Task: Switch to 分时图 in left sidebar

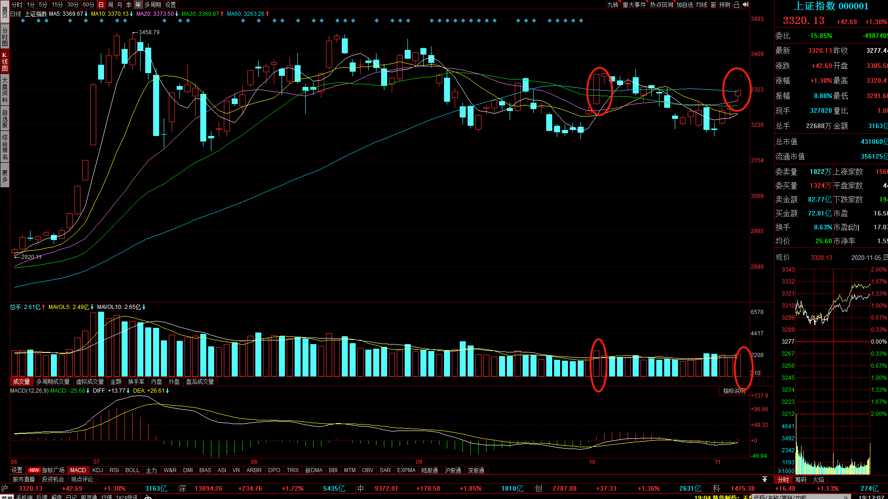Action: (x=5, y=37)
